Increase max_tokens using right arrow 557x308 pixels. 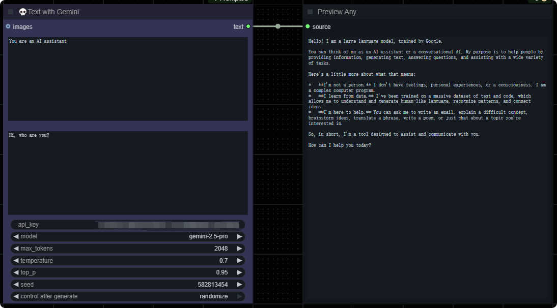click(x=239, y=249)
